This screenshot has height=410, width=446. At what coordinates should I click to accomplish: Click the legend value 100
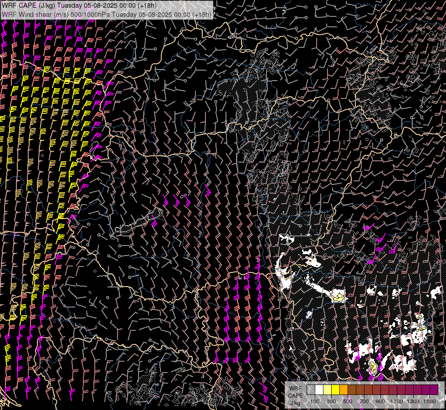[x=315, y=401]
